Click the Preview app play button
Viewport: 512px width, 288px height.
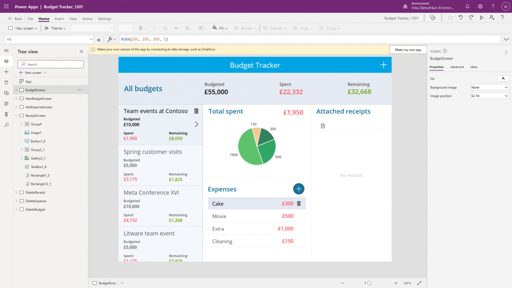coord(482,18)
